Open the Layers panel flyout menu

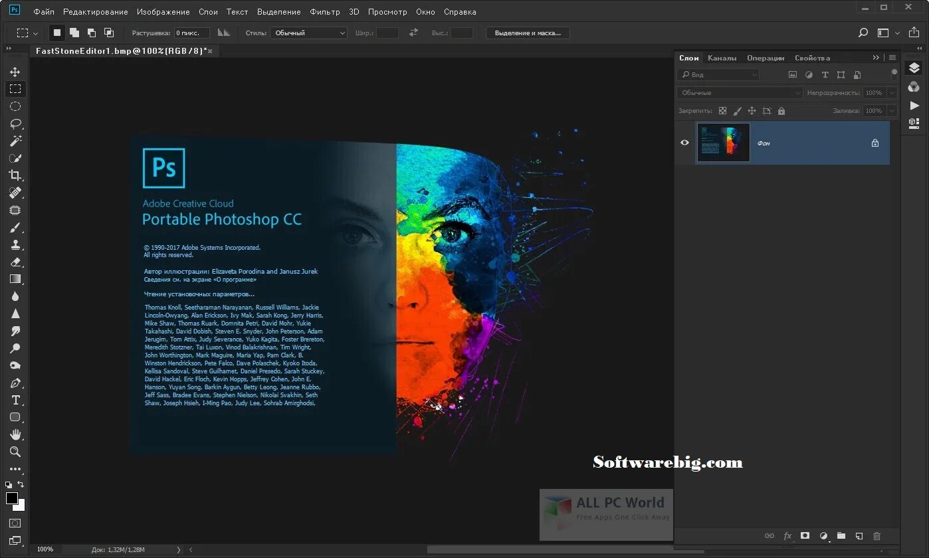(892, 58)
